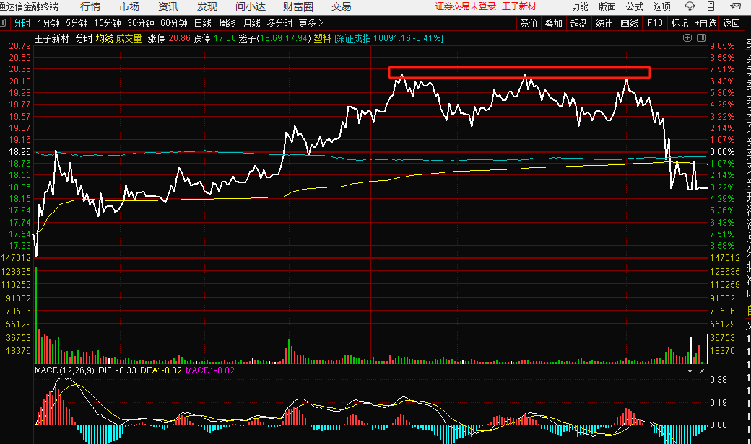
Task: Click the MACD(12,26,9) indicator label
Action: pyautogui.click(x=65, y=370)
